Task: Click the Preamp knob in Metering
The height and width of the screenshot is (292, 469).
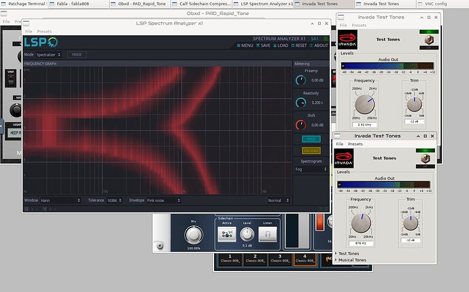Action: (300, 80)
